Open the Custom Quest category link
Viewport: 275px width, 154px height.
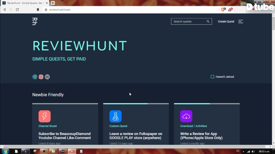[x=118, y=126]
